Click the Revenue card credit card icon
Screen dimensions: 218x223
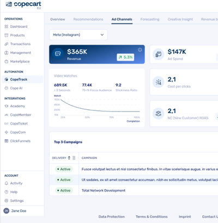click(58, 54)
